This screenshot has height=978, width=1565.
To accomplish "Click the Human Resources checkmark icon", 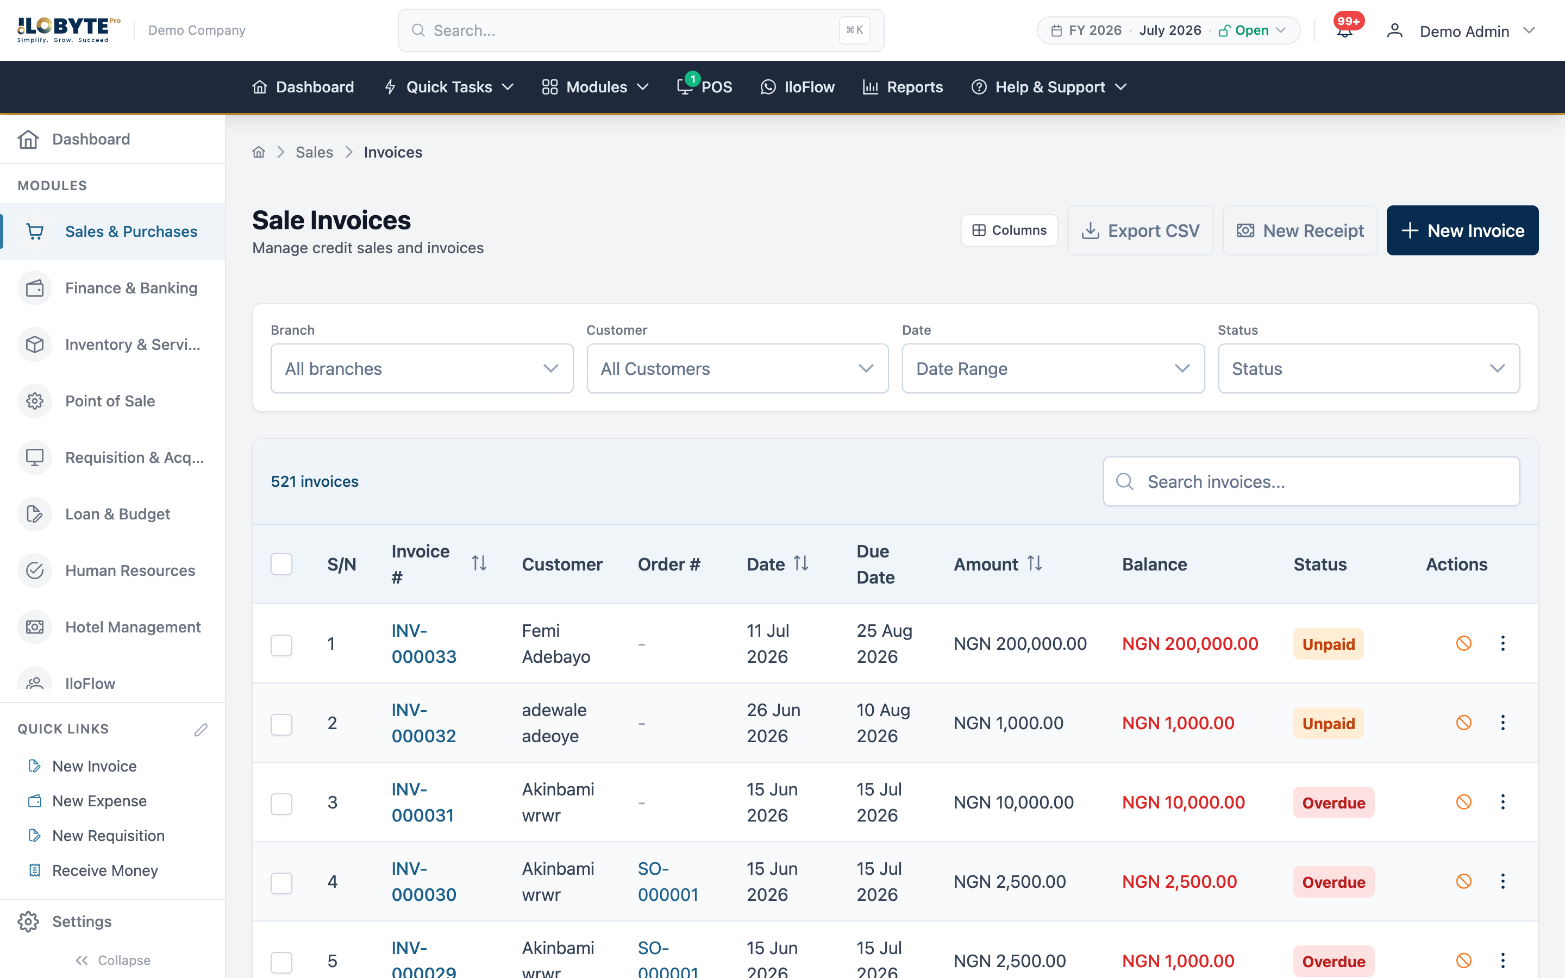I will click(35, 570).
